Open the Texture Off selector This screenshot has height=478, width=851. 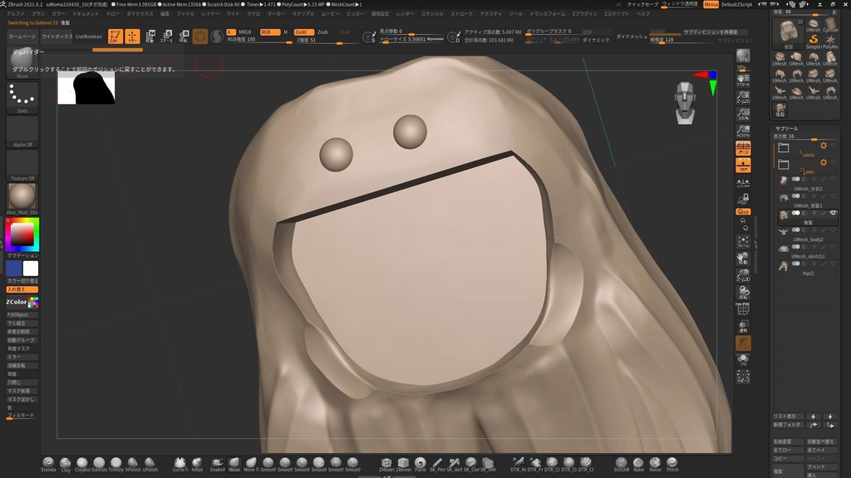[x=22, y=165]
